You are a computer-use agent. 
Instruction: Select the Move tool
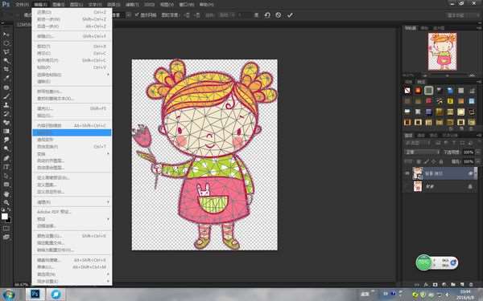(x=6, y=34)
